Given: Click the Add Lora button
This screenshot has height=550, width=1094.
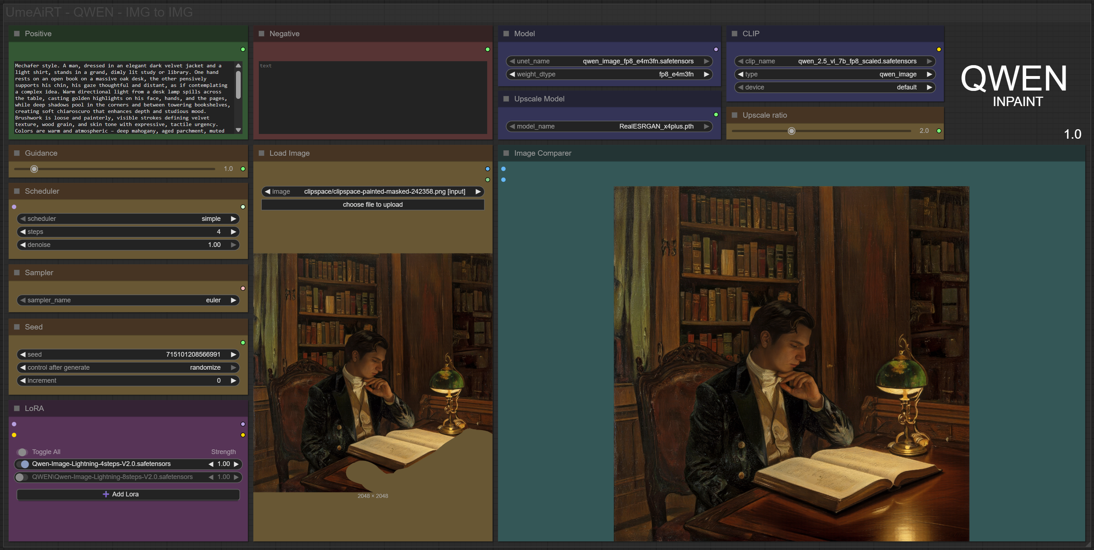Looking at the screenshot, I should tap(127, 494).
